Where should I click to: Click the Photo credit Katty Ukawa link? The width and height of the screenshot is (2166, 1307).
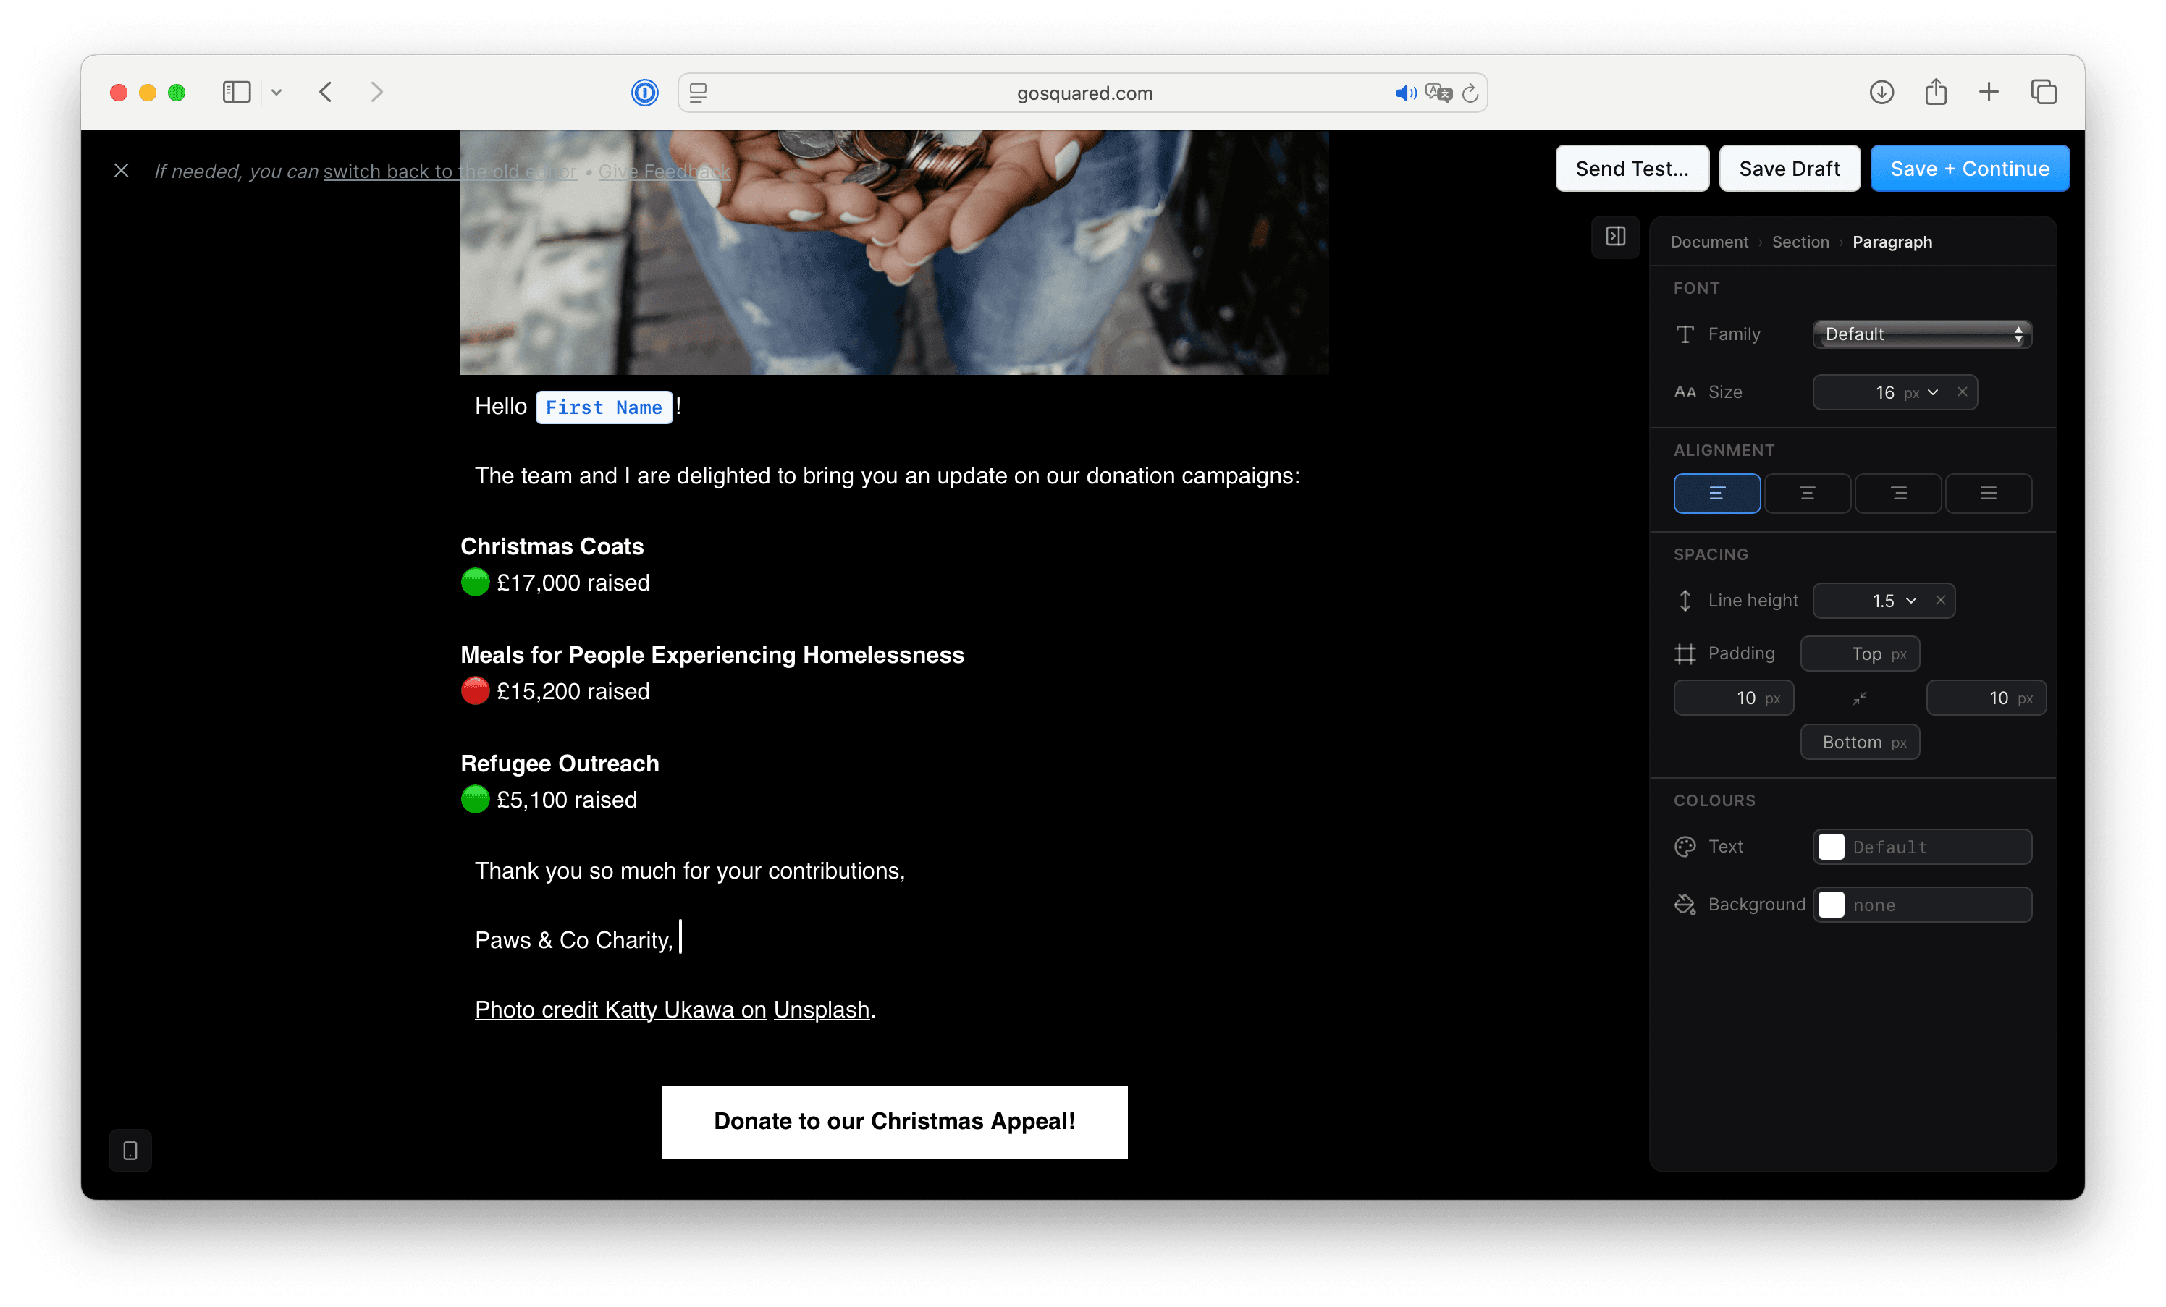click(620, 1009)
